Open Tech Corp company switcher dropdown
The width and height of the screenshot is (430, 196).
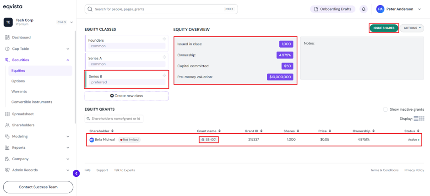[71, 22]
